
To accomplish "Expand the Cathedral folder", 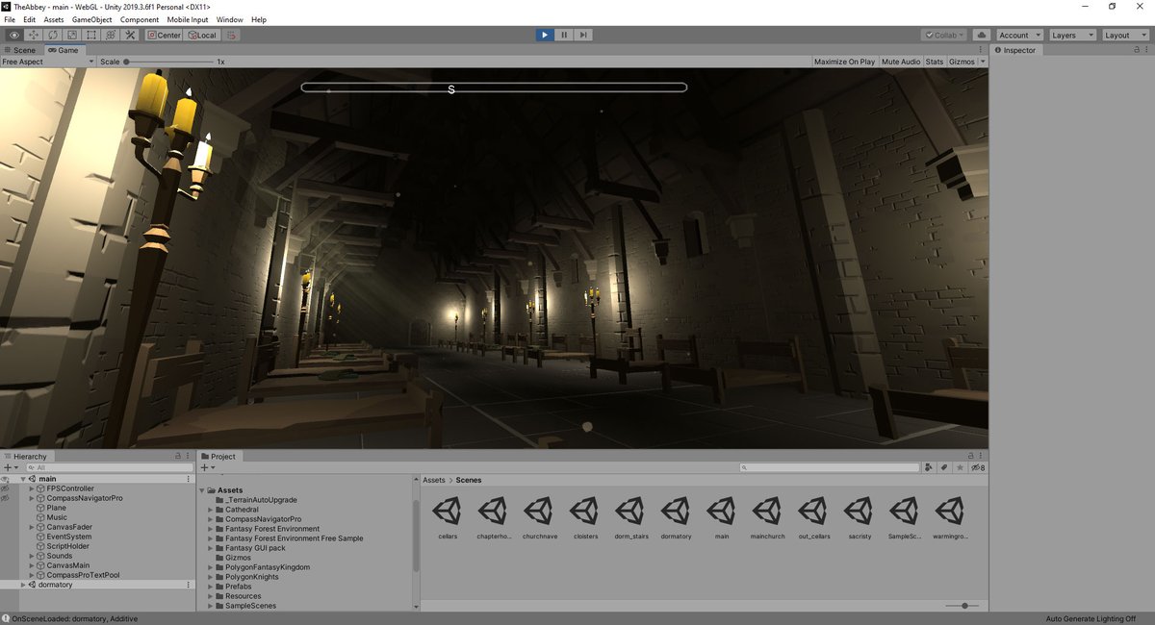I will tap(211, 510).
